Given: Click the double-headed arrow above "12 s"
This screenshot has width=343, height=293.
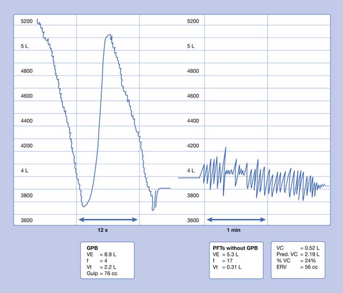Looking at the screenshot, I should coord(108,220).
